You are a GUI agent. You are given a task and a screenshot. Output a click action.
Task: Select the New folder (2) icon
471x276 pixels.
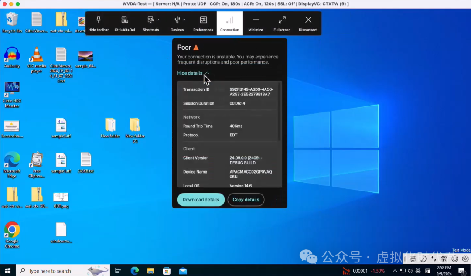point(135,130)
